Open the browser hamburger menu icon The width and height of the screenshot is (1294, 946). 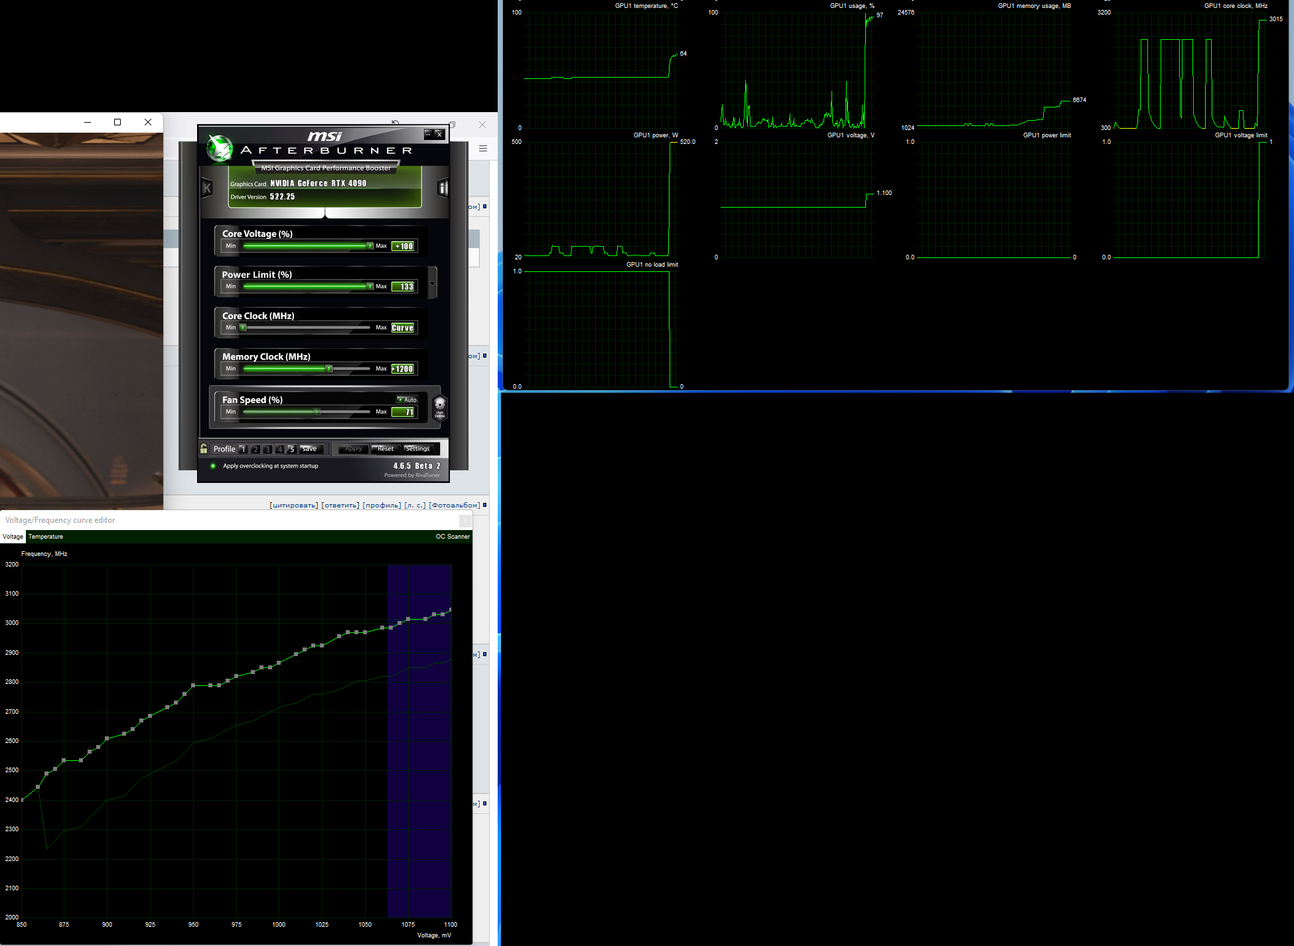483,149
